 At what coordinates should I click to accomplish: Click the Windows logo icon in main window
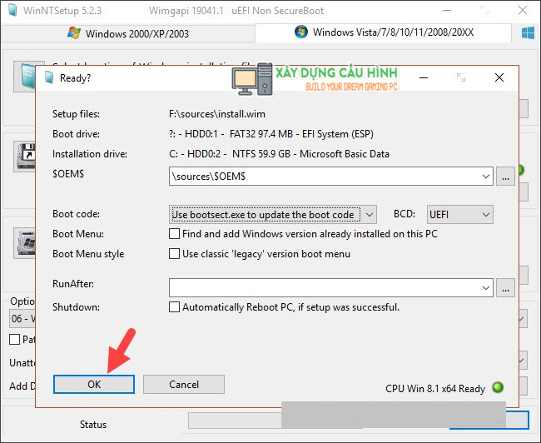coord(528,33)
